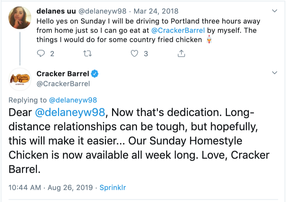Image resolution: width=286 pixels, height=202 pixels.
Task: Click the Sprinklr source link
Action: [x=113, y=187]
